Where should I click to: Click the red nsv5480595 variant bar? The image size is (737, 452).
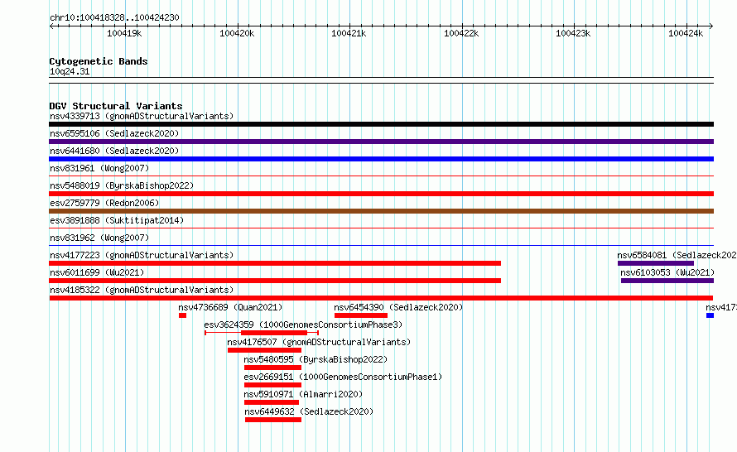(x=272, y=368)
